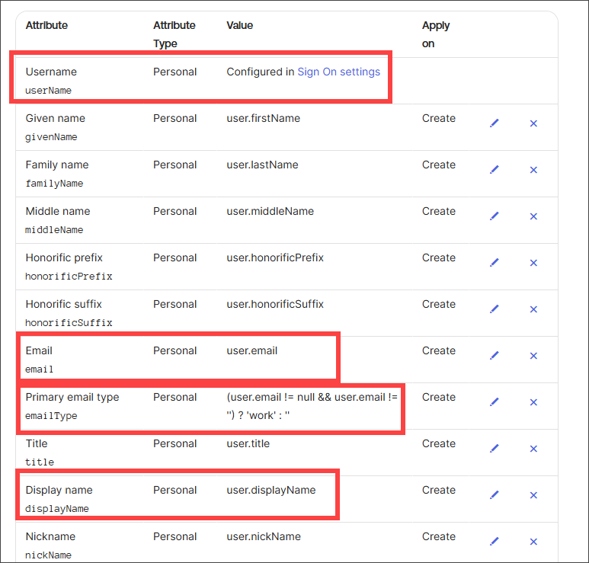Edit the Primary email type mapping
This screenshot has width=589, height=563.
[495, 402]
